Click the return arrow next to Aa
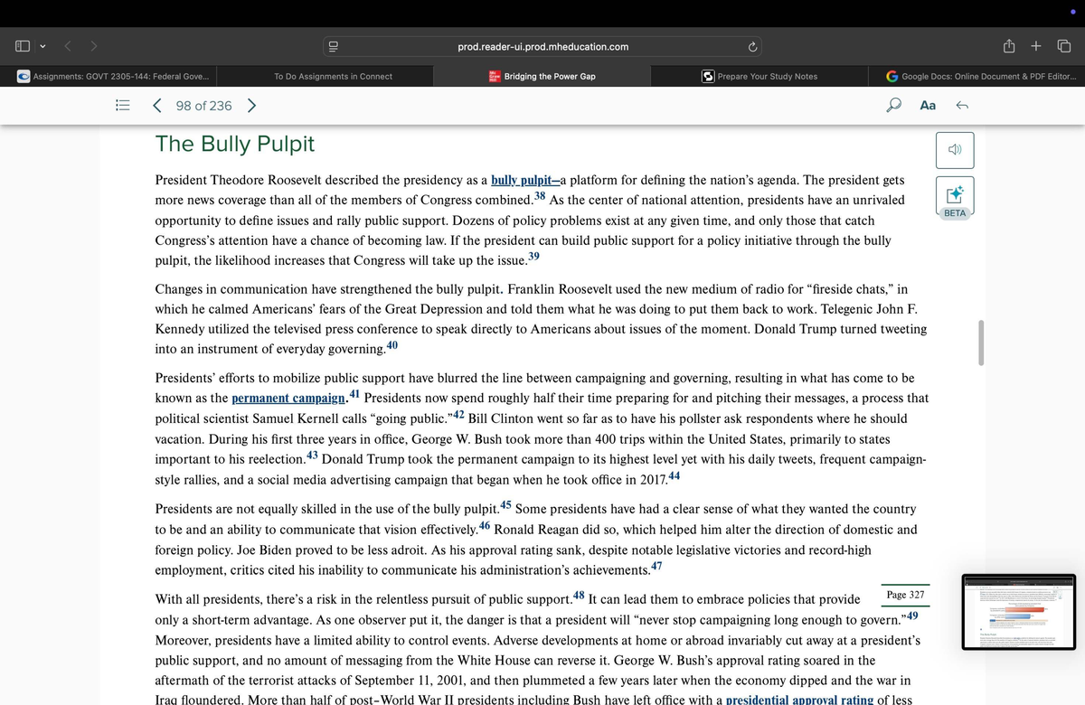The height and width of the screenshot is (705, 1085). tap(962, 106)
